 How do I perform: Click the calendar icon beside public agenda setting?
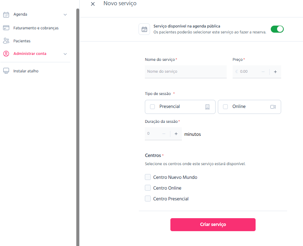click(x=144, y=29)
